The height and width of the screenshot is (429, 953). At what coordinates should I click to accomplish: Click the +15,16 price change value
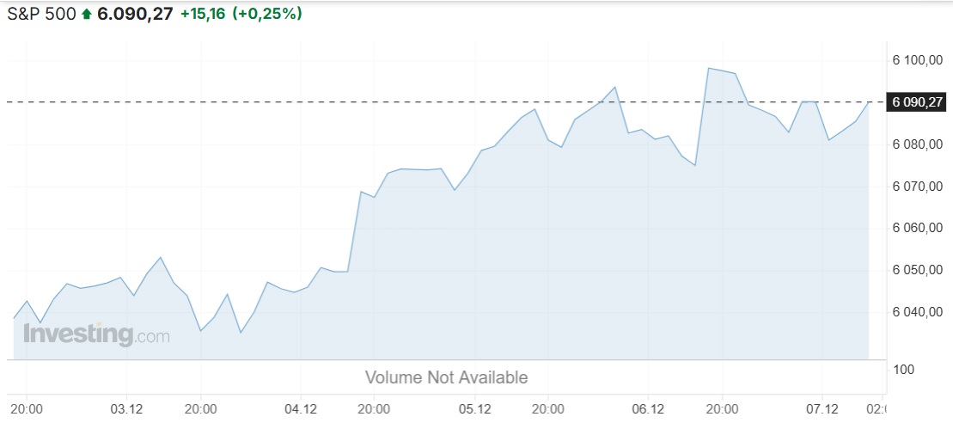pos(203,14)
